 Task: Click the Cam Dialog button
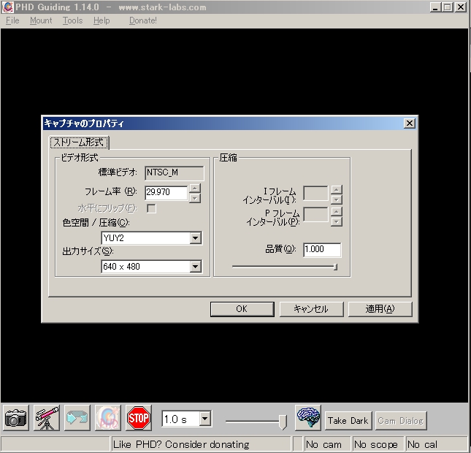click(x=401, y=421)
